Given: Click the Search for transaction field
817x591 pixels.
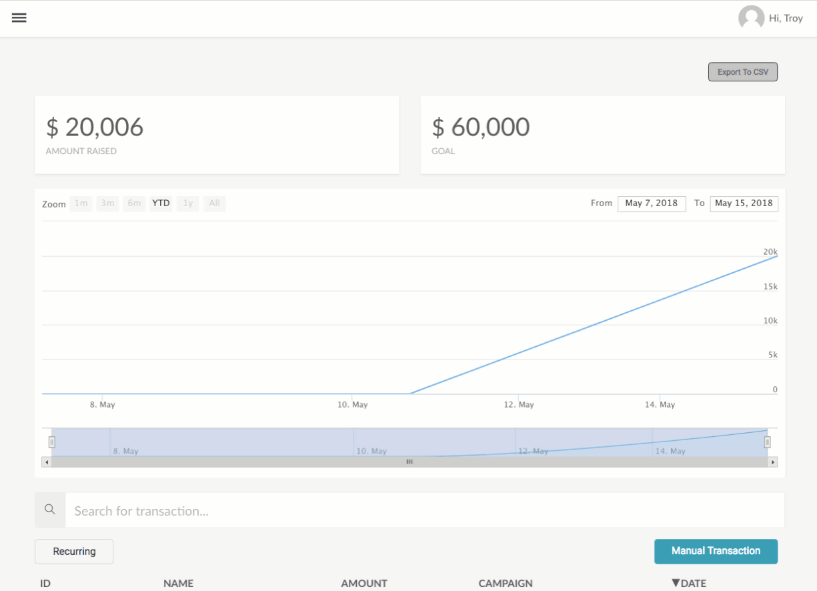Looking at the screenshot, I should (x=424, y=511).
